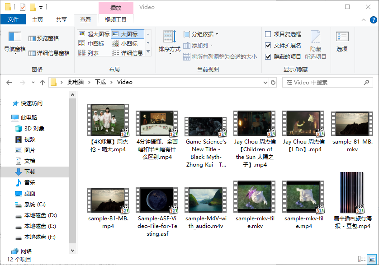The image size is (379, 265).
Task: Open Local Disk (E:) in sidebar
Action: point(40,226)
